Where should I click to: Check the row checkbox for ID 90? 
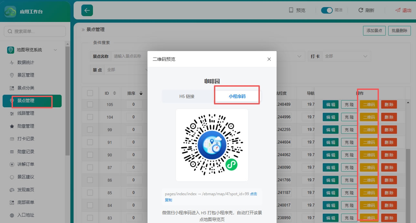click(90, 155)
